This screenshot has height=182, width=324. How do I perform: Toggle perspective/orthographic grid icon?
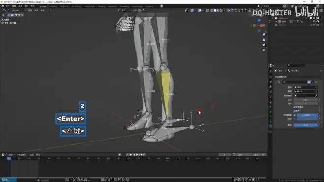264,50
